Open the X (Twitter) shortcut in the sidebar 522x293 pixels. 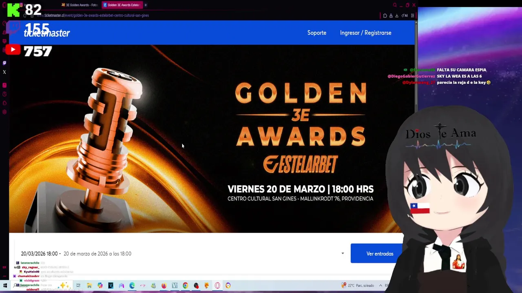coord(4,72)
